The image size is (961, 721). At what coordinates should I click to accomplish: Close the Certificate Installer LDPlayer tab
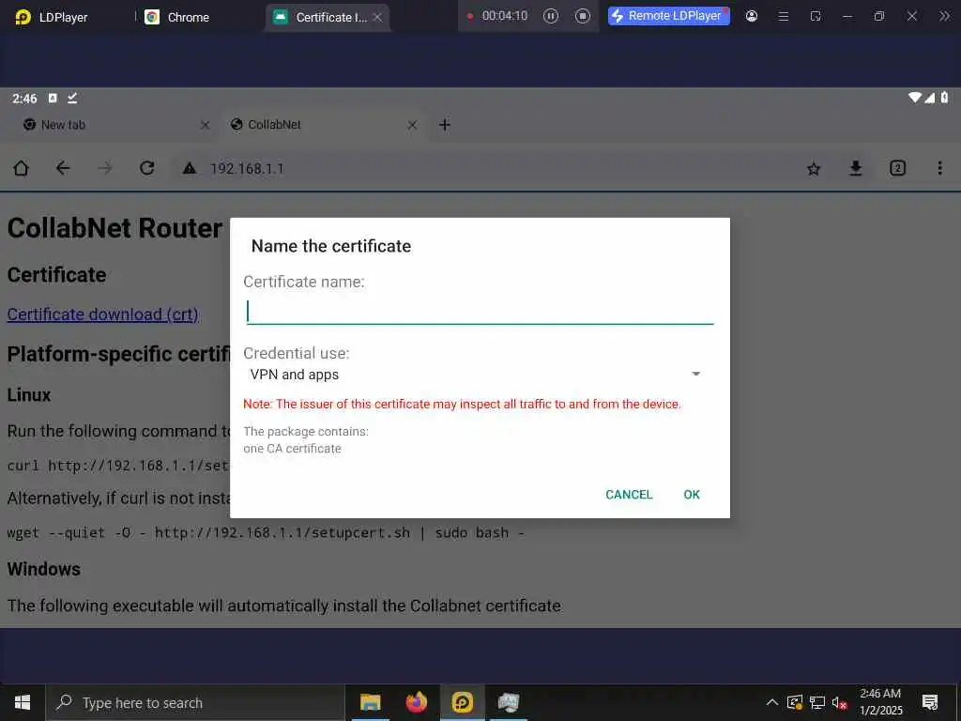[377, 17]
